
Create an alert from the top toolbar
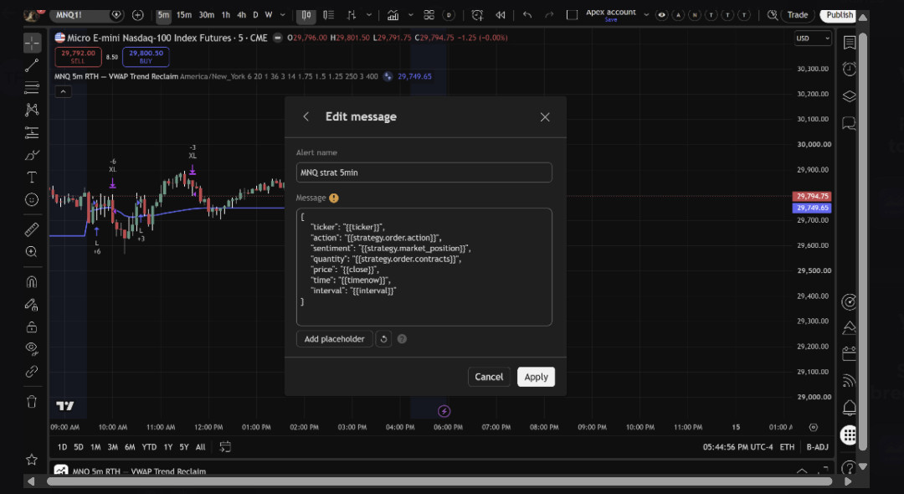click(x=477, y=15)
